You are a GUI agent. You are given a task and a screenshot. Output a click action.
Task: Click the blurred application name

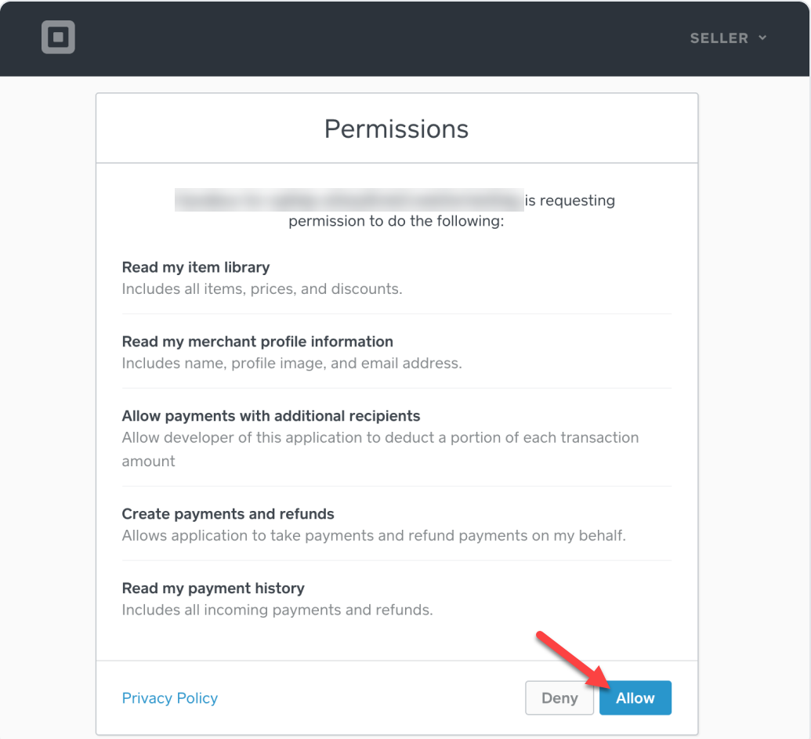348,200
